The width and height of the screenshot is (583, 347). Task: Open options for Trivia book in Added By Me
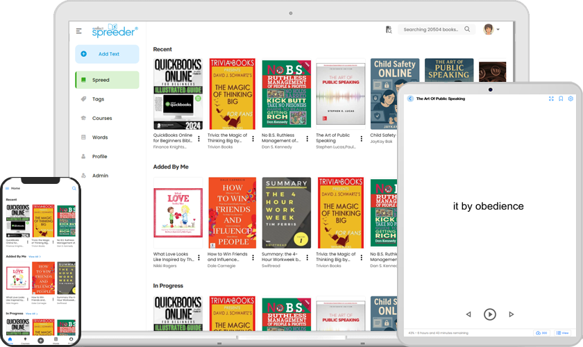(362, 257)
